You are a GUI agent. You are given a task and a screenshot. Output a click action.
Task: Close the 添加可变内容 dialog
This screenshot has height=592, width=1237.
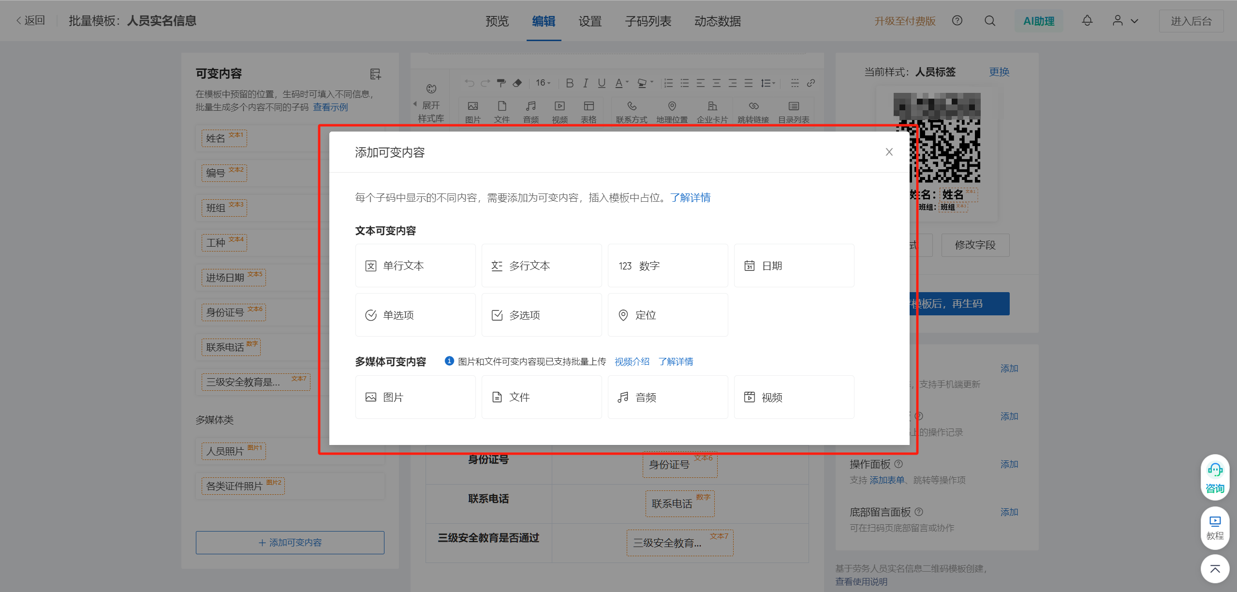889,152
